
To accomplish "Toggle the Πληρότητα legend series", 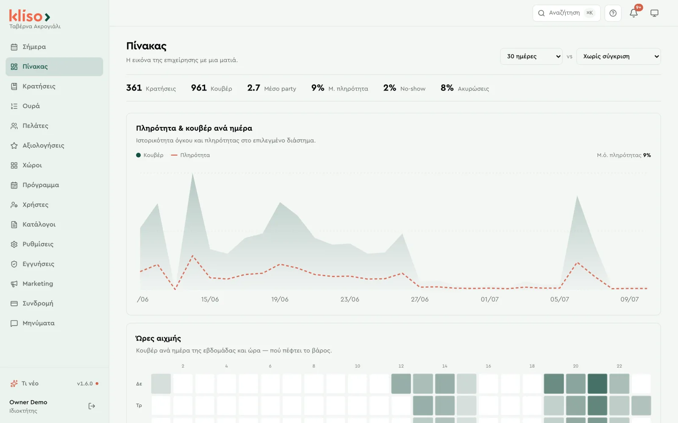I will coord(190,155).
